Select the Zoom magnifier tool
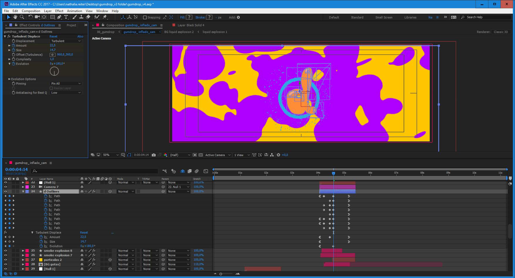 (x=22, y=17)
